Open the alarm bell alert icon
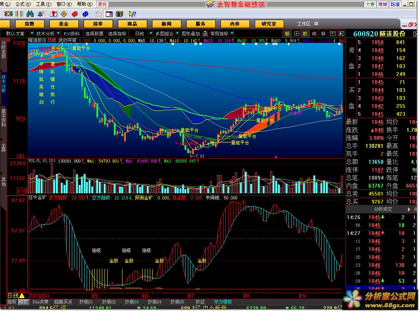This screenshot has width=419, height=311. 41,14
